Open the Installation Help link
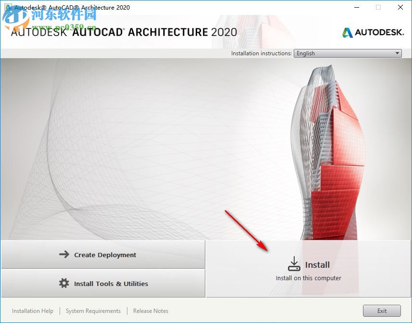Image resolution: width=412 pixels, height=323 pixels. [33, 311]
